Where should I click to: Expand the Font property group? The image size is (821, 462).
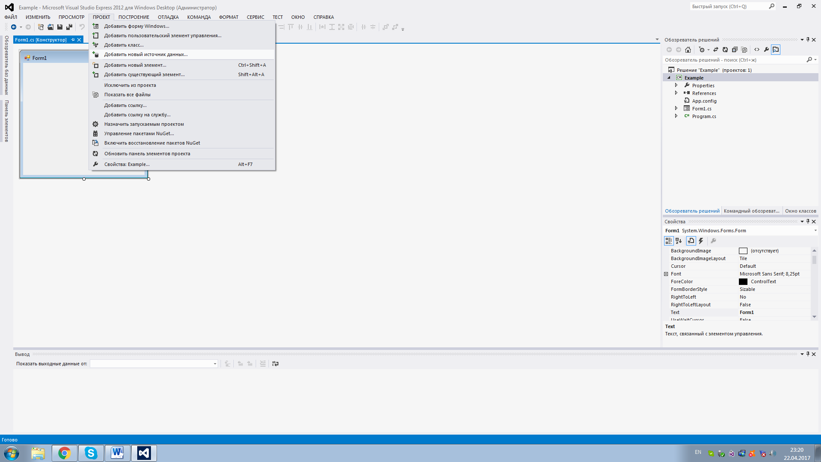tap(666, 274)
